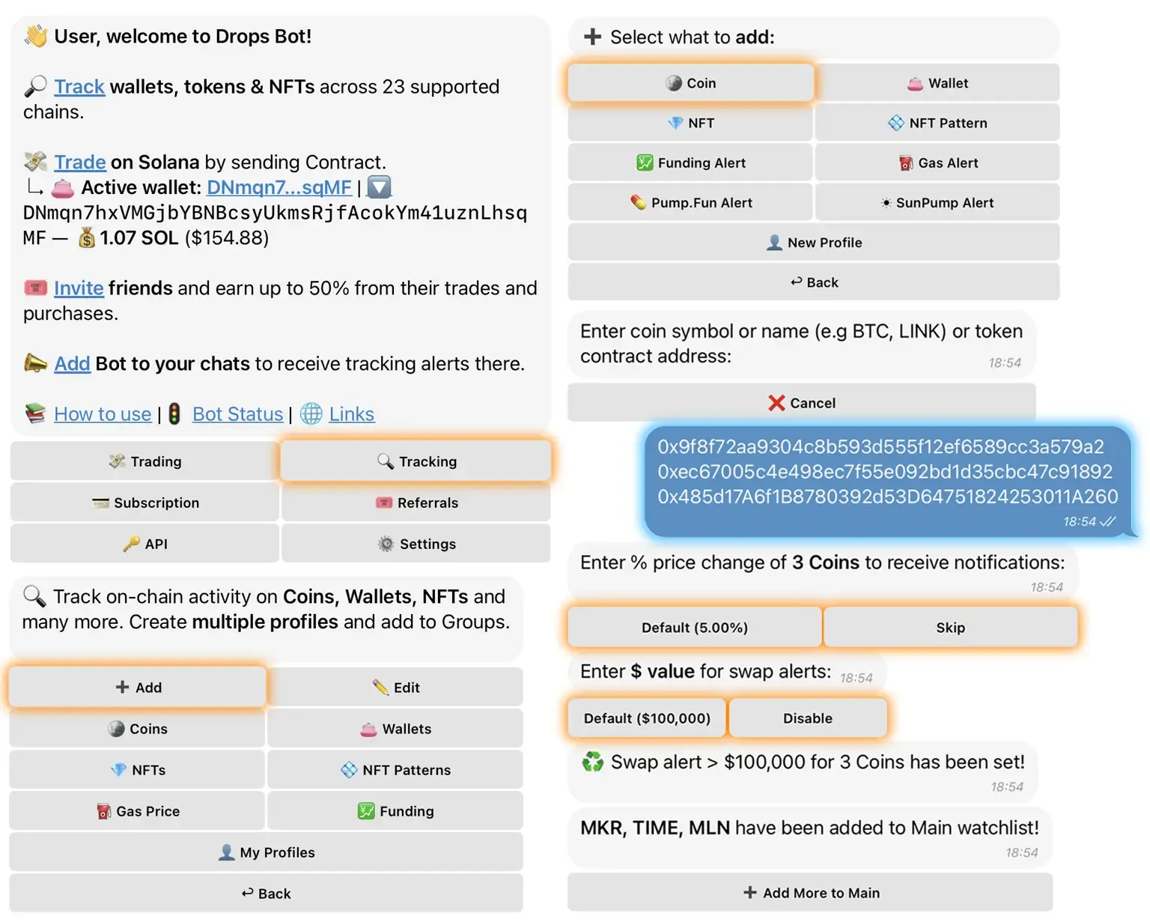Add a SunPump Alert

937,202
